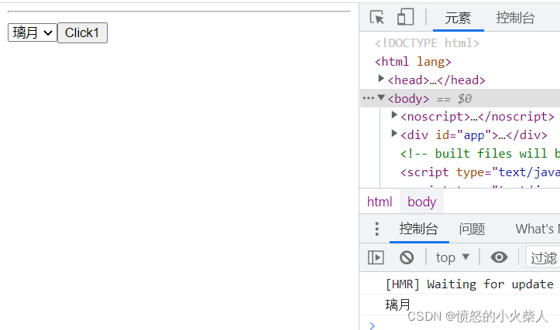Switch to the 元素 tab

[458, 18]
